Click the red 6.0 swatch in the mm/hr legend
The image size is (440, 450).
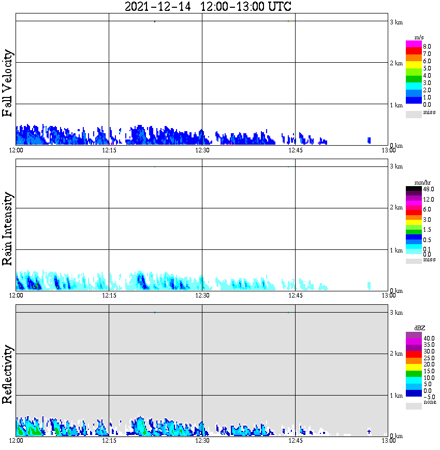pos(414,213)
